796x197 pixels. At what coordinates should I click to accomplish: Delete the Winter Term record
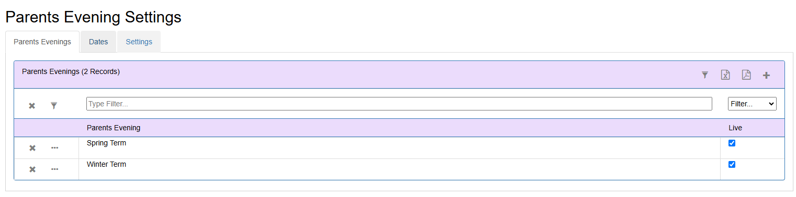32,169
